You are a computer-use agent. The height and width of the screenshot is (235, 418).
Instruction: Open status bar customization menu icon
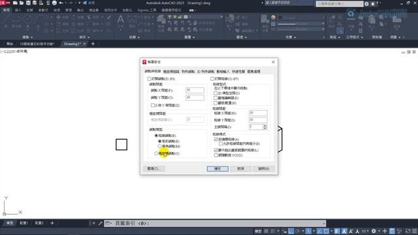point(415,231)
